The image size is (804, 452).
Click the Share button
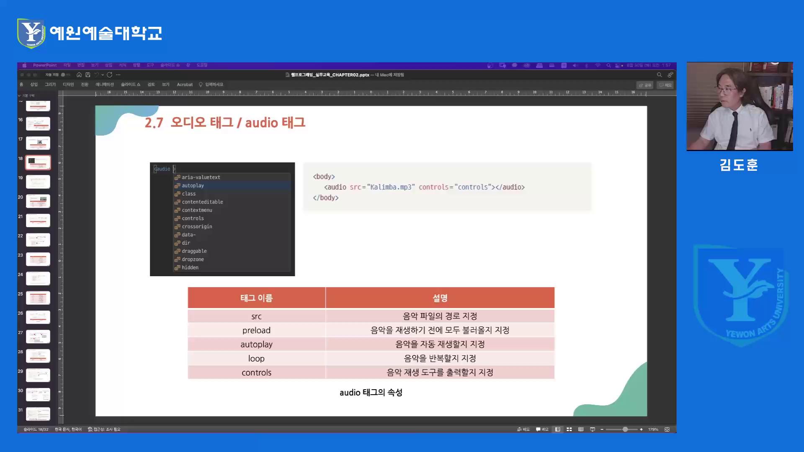click(x=645, y=85)
